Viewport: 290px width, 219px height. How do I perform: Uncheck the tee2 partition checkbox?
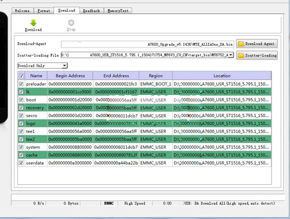[x=21, y=139]
